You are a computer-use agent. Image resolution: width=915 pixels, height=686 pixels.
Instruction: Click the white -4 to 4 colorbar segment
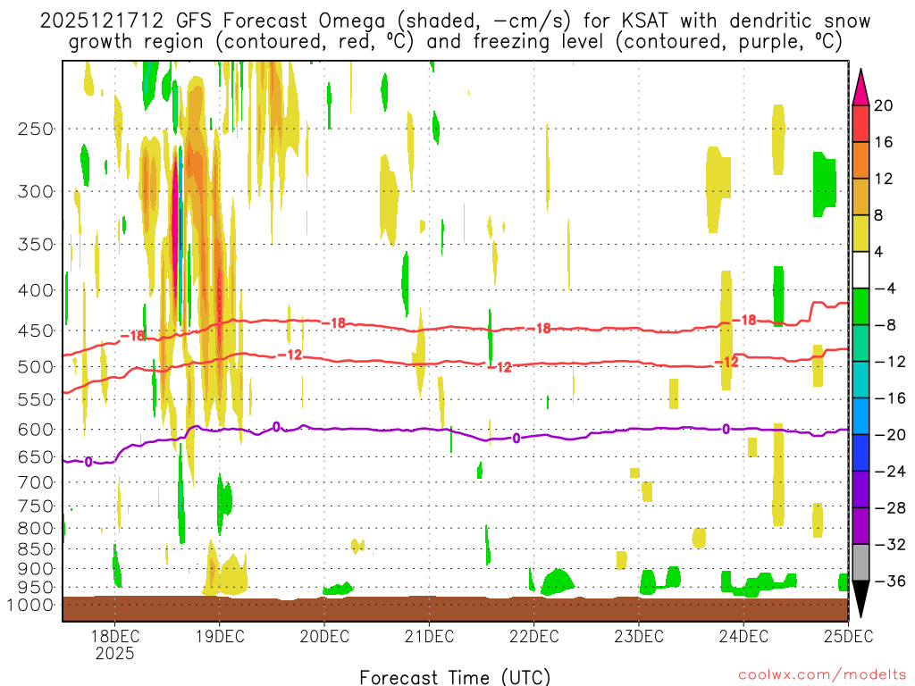[861, 271]
